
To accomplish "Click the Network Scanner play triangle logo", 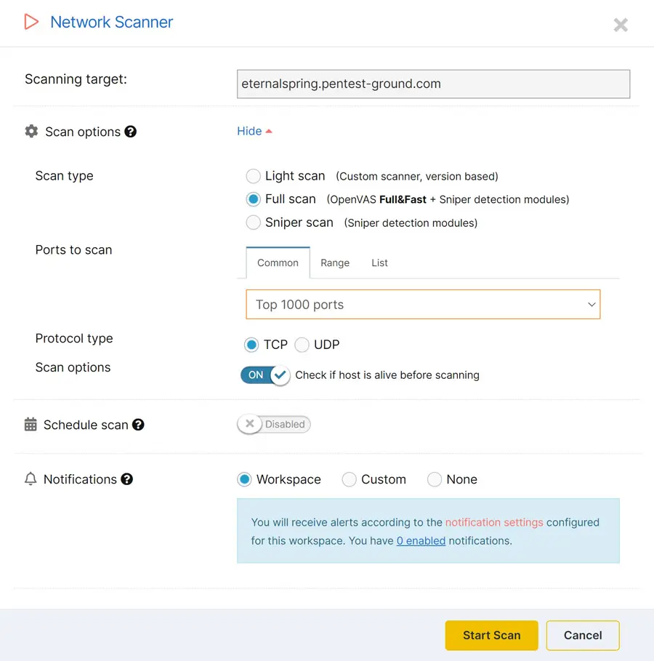I will (x=31, y=22).
